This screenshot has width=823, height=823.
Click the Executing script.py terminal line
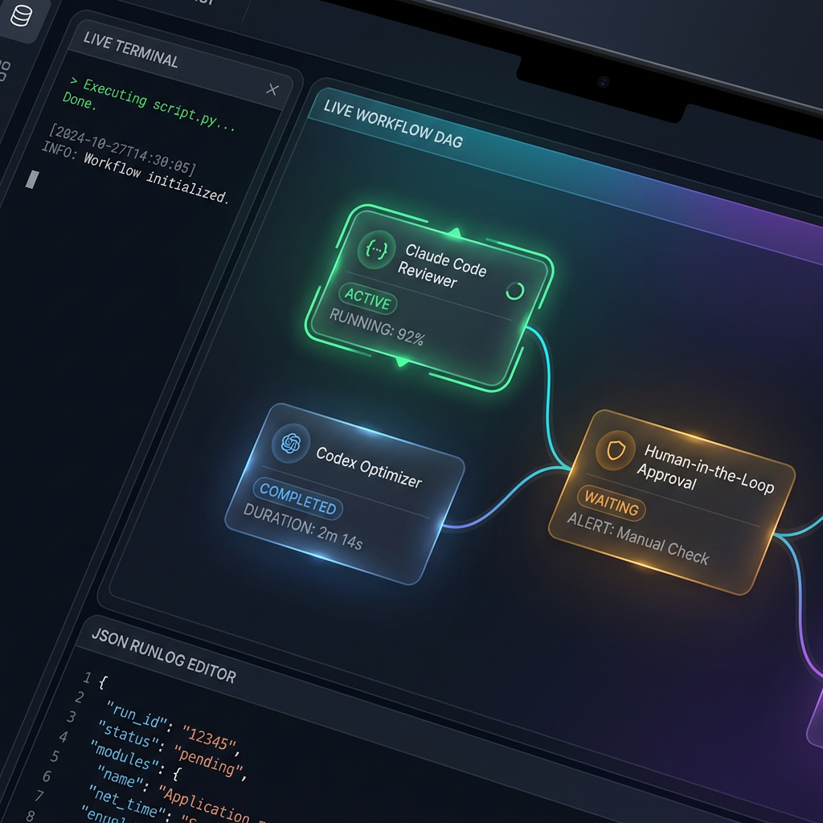coord(153,104)
